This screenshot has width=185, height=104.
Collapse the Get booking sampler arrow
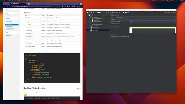(x=90, y=23)
